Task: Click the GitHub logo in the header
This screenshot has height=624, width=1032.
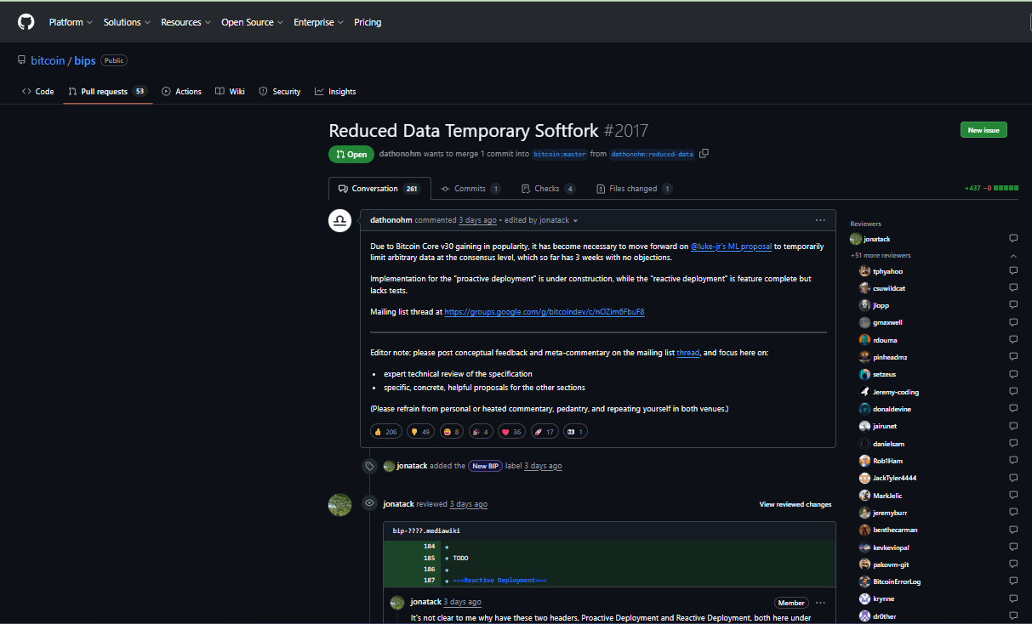Action: tap(26, 22)
